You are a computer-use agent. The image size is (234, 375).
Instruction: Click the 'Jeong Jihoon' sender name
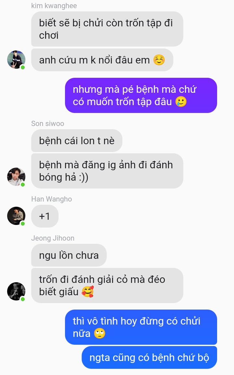[x=53, y=238]
